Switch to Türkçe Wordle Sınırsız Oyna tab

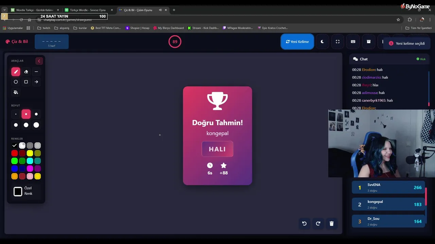click(88, 10)
